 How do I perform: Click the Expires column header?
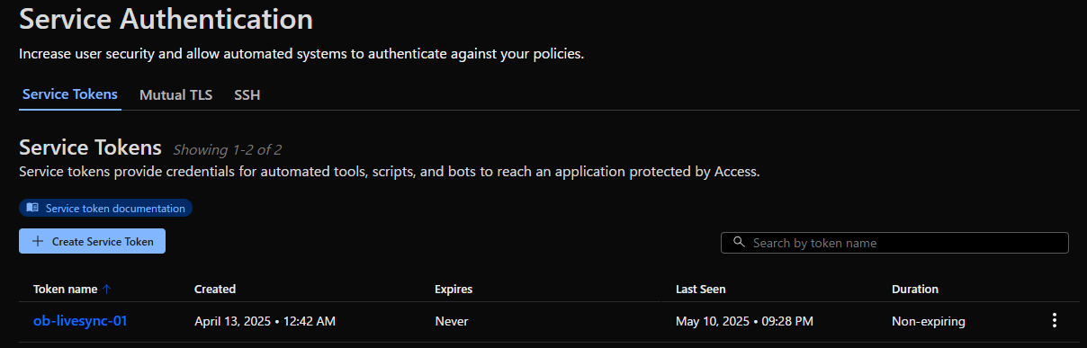454,290
